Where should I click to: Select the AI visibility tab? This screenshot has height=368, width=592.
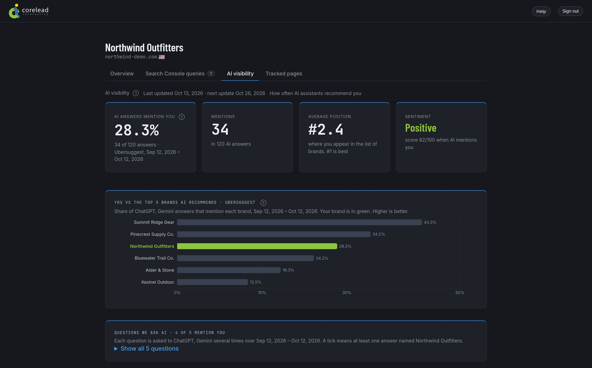point(240,74)
